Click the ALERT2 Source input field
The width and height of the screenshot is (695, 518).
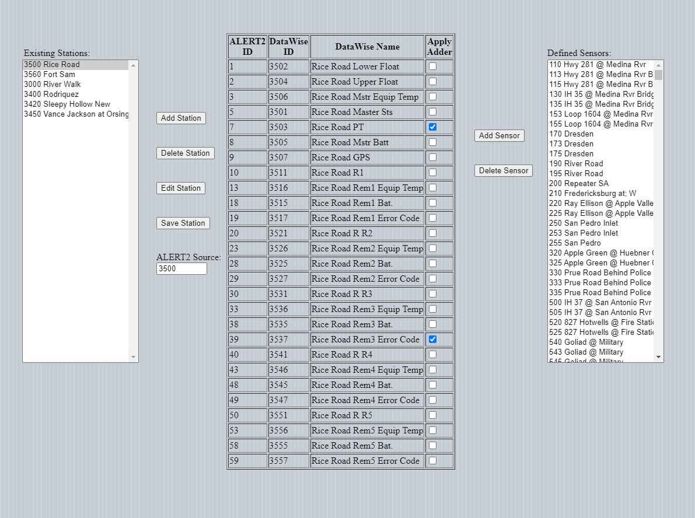pos(181,269)
